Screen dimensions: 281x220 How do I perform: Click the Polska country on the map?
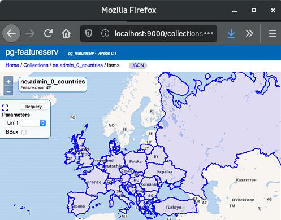point(136,161)
